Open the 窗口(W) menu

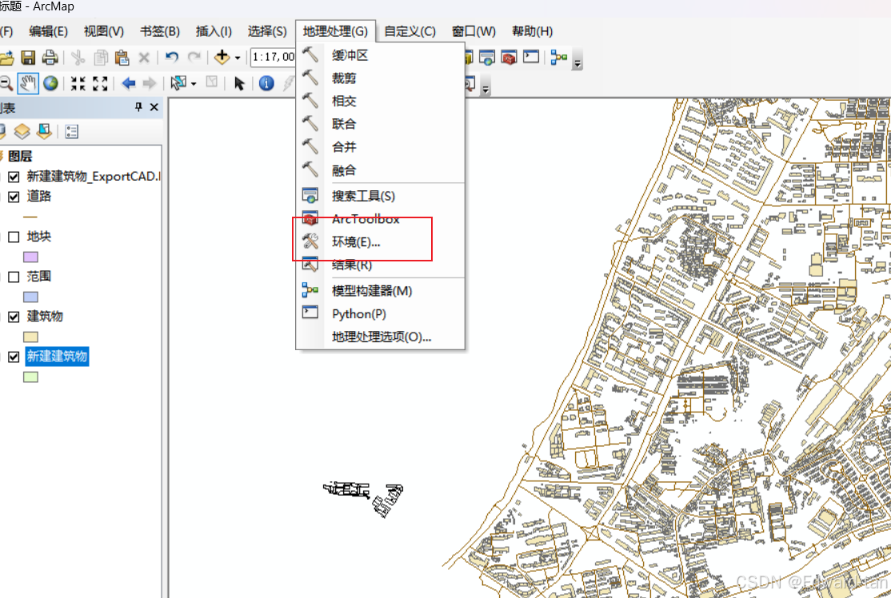(x=474, y=31)
